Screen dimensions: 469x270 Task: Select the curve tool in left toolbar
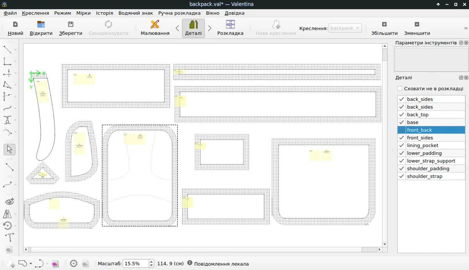pos(7,108)
